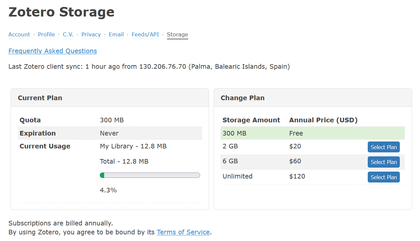Click the '6 GB' storage amount cell

230,161
